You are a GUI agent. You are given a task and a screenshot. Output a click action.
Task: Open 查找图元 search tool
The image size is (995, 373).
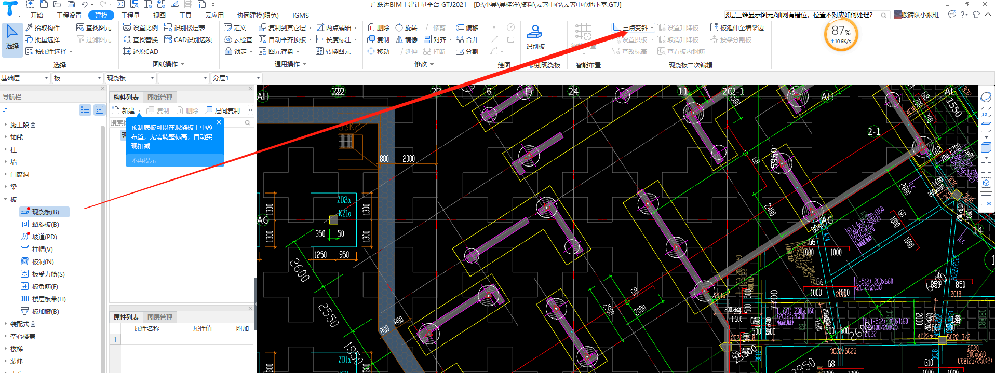click(93, 27)
